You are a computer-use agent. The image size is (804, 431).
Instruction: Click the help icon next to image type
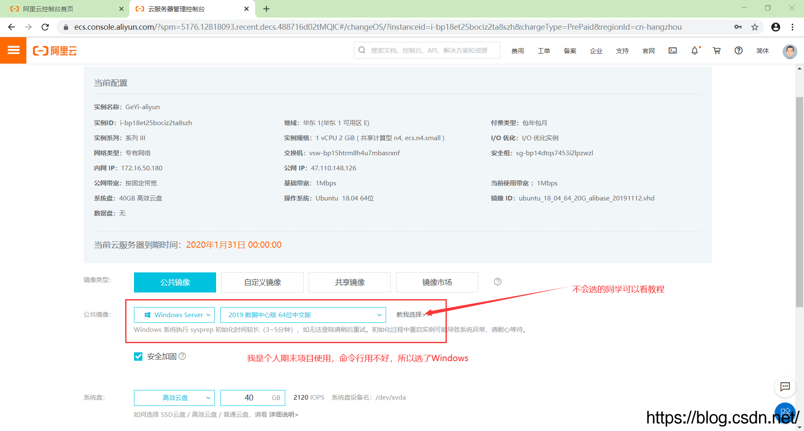pos(497,282)
